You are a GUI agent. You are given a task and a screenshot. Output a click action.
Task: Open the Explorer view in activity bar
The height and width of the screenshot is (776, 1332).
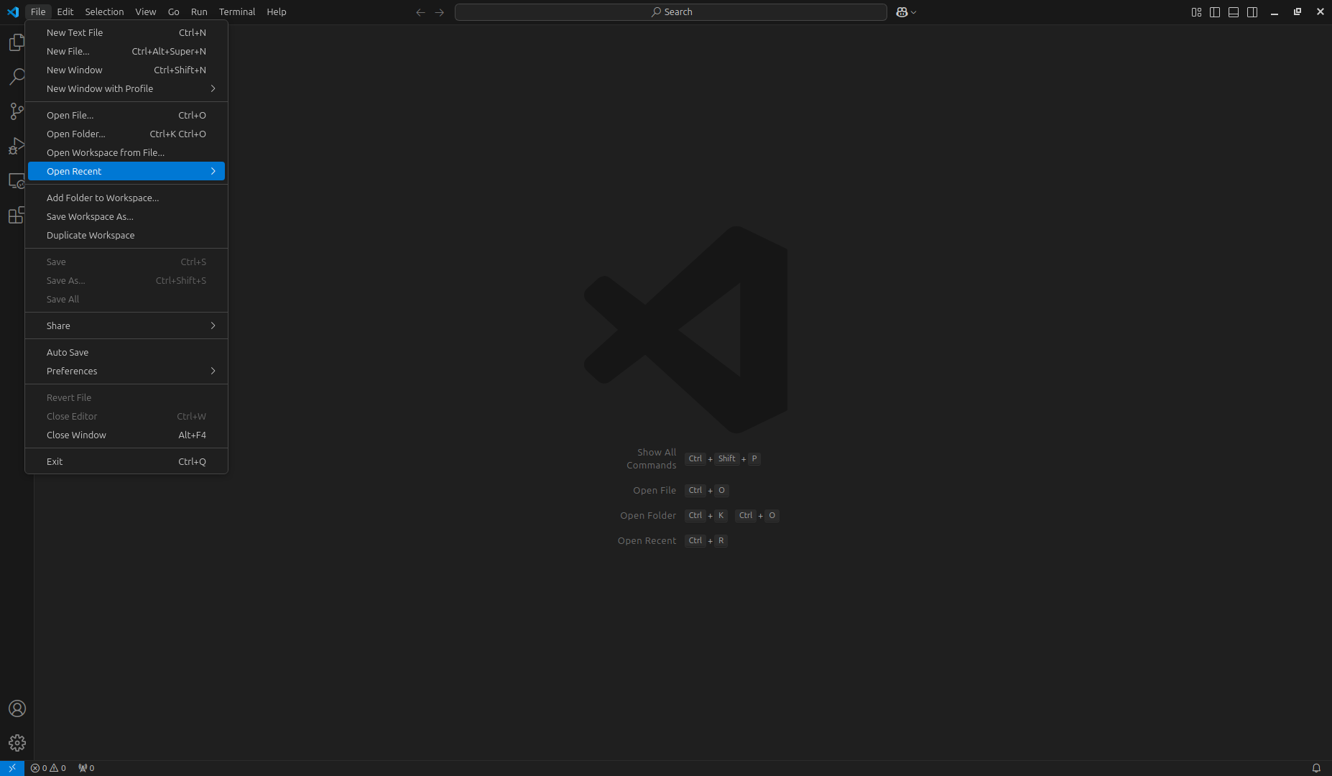pos(17,42)
